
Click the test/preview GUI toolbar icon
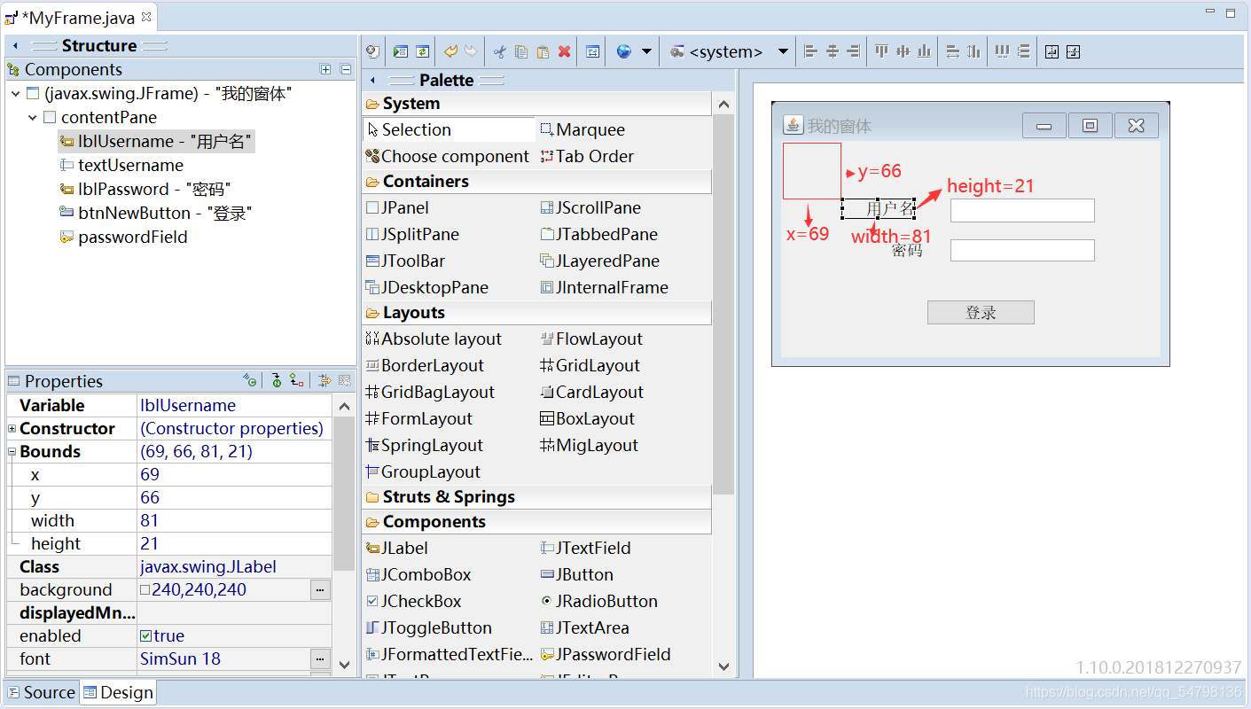pos(373,52)
